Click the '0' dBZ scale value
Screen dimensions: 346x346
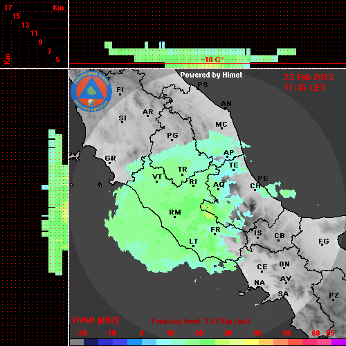[x=141, y=333]
